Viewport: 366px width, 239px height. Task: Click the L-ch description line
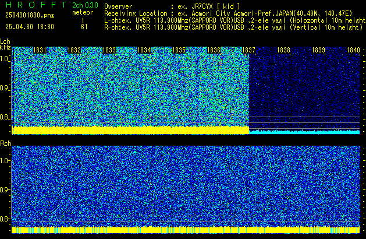pos(235,20)
